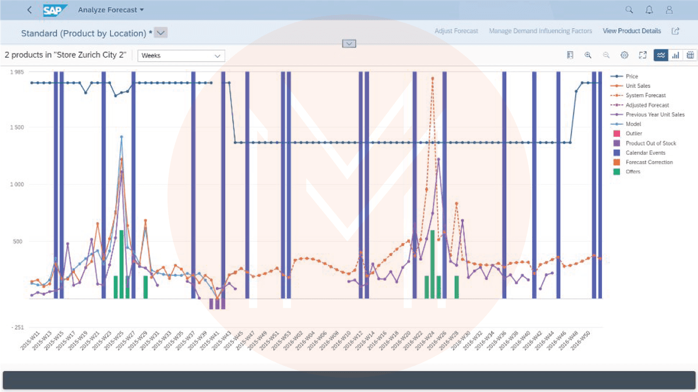Show the chart legend panel icon

pyautogui.click(x=570, y=55)
